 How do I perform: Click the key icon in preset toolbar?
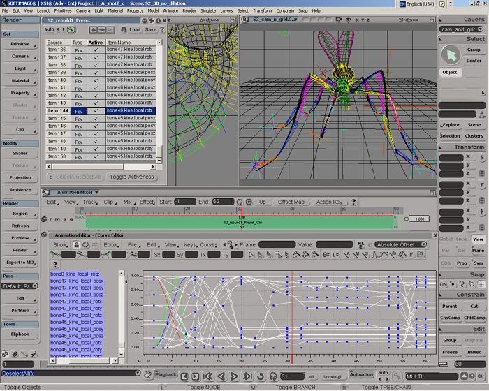tap(71, 30)
